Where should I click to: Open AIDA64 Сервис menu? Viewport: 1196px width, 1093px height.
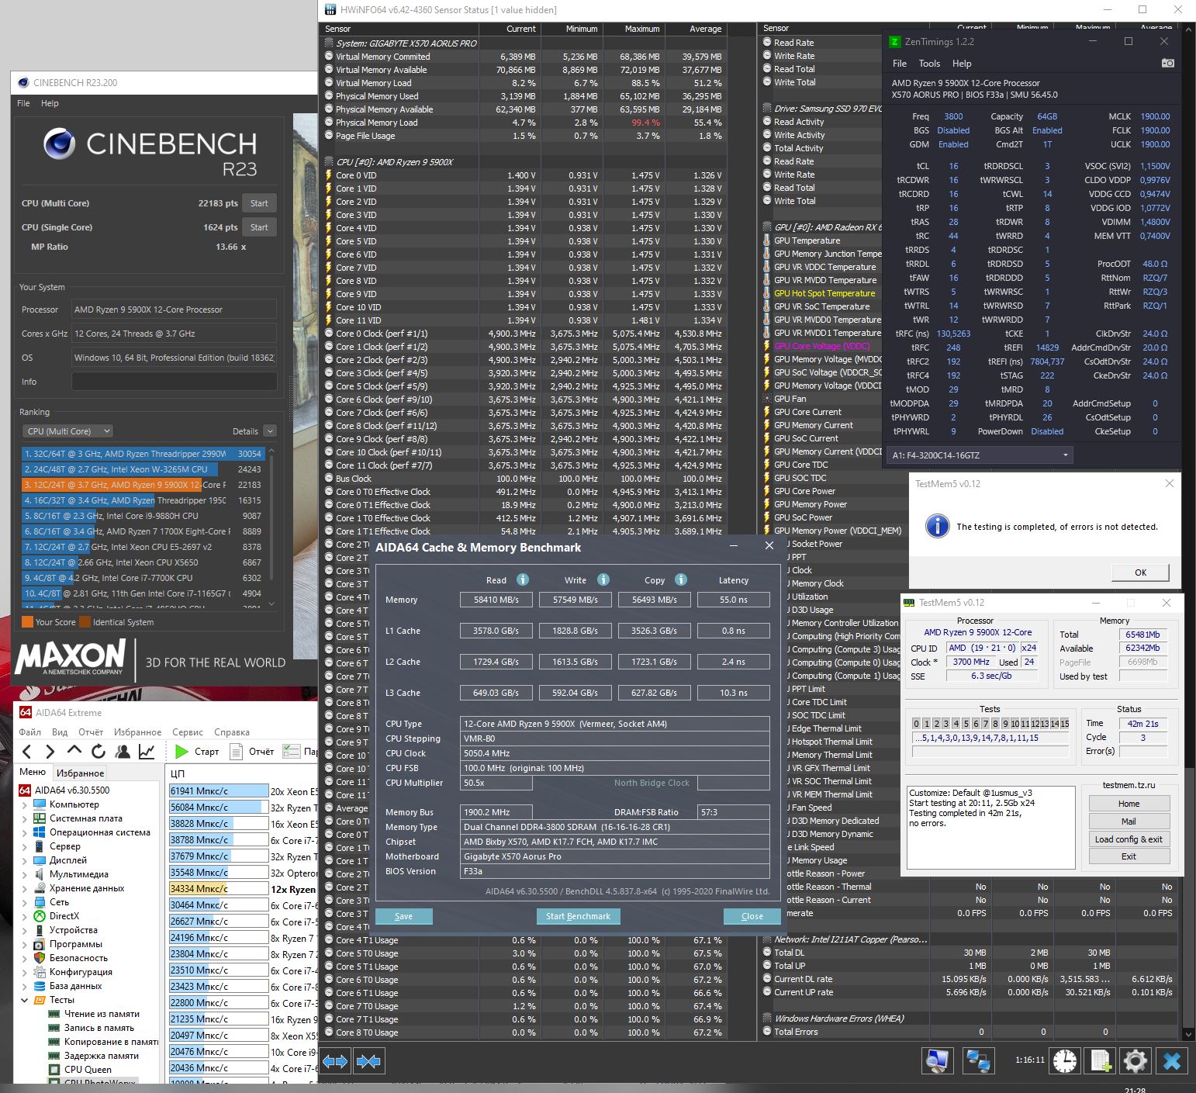click(x=188, y=732)
